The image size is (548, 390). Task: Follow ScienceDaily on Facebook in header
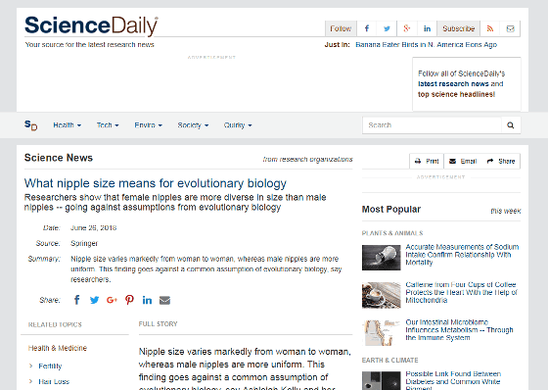pos(367,28)
